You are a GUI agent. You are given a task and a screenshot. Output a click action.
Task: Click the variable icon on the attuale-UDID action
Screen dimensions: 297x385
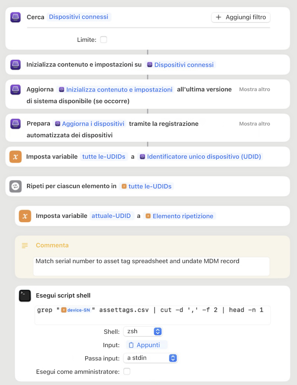coord(25,216)
